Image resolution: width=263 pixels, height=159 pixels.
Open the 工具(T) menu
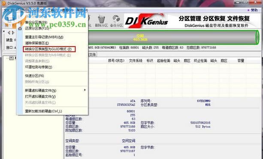[53, 10]
